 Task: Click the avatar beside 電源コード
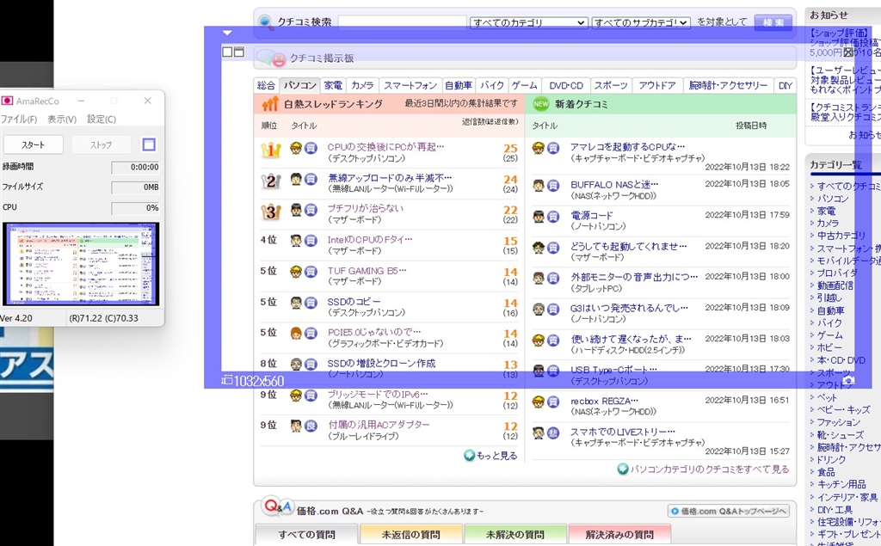pyautogui.click(x=539, y=217)
